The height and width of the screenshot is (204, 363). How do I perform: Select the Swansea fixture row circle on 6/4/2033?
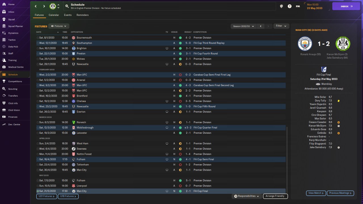[x=38, y=149]
